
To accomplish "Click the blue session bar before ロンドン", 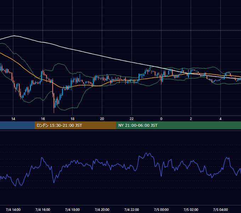I will click(17, 125).
